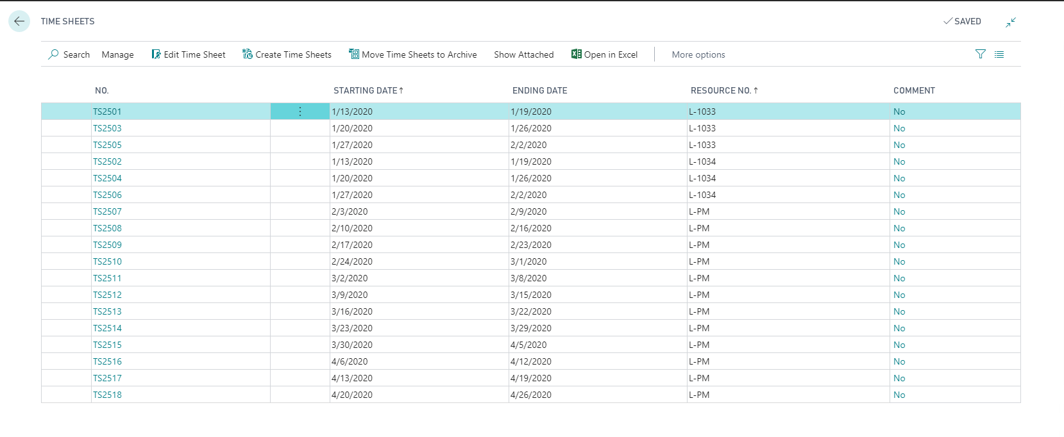Click Show Attached action

[x=523, y=55]
